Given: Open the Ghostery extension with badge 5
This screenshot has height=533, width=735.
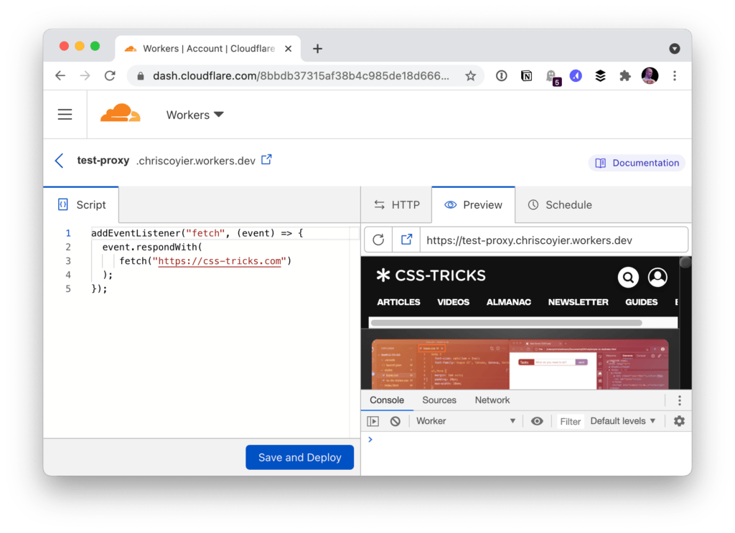Looking at the screenshot, I should point(553,77).
